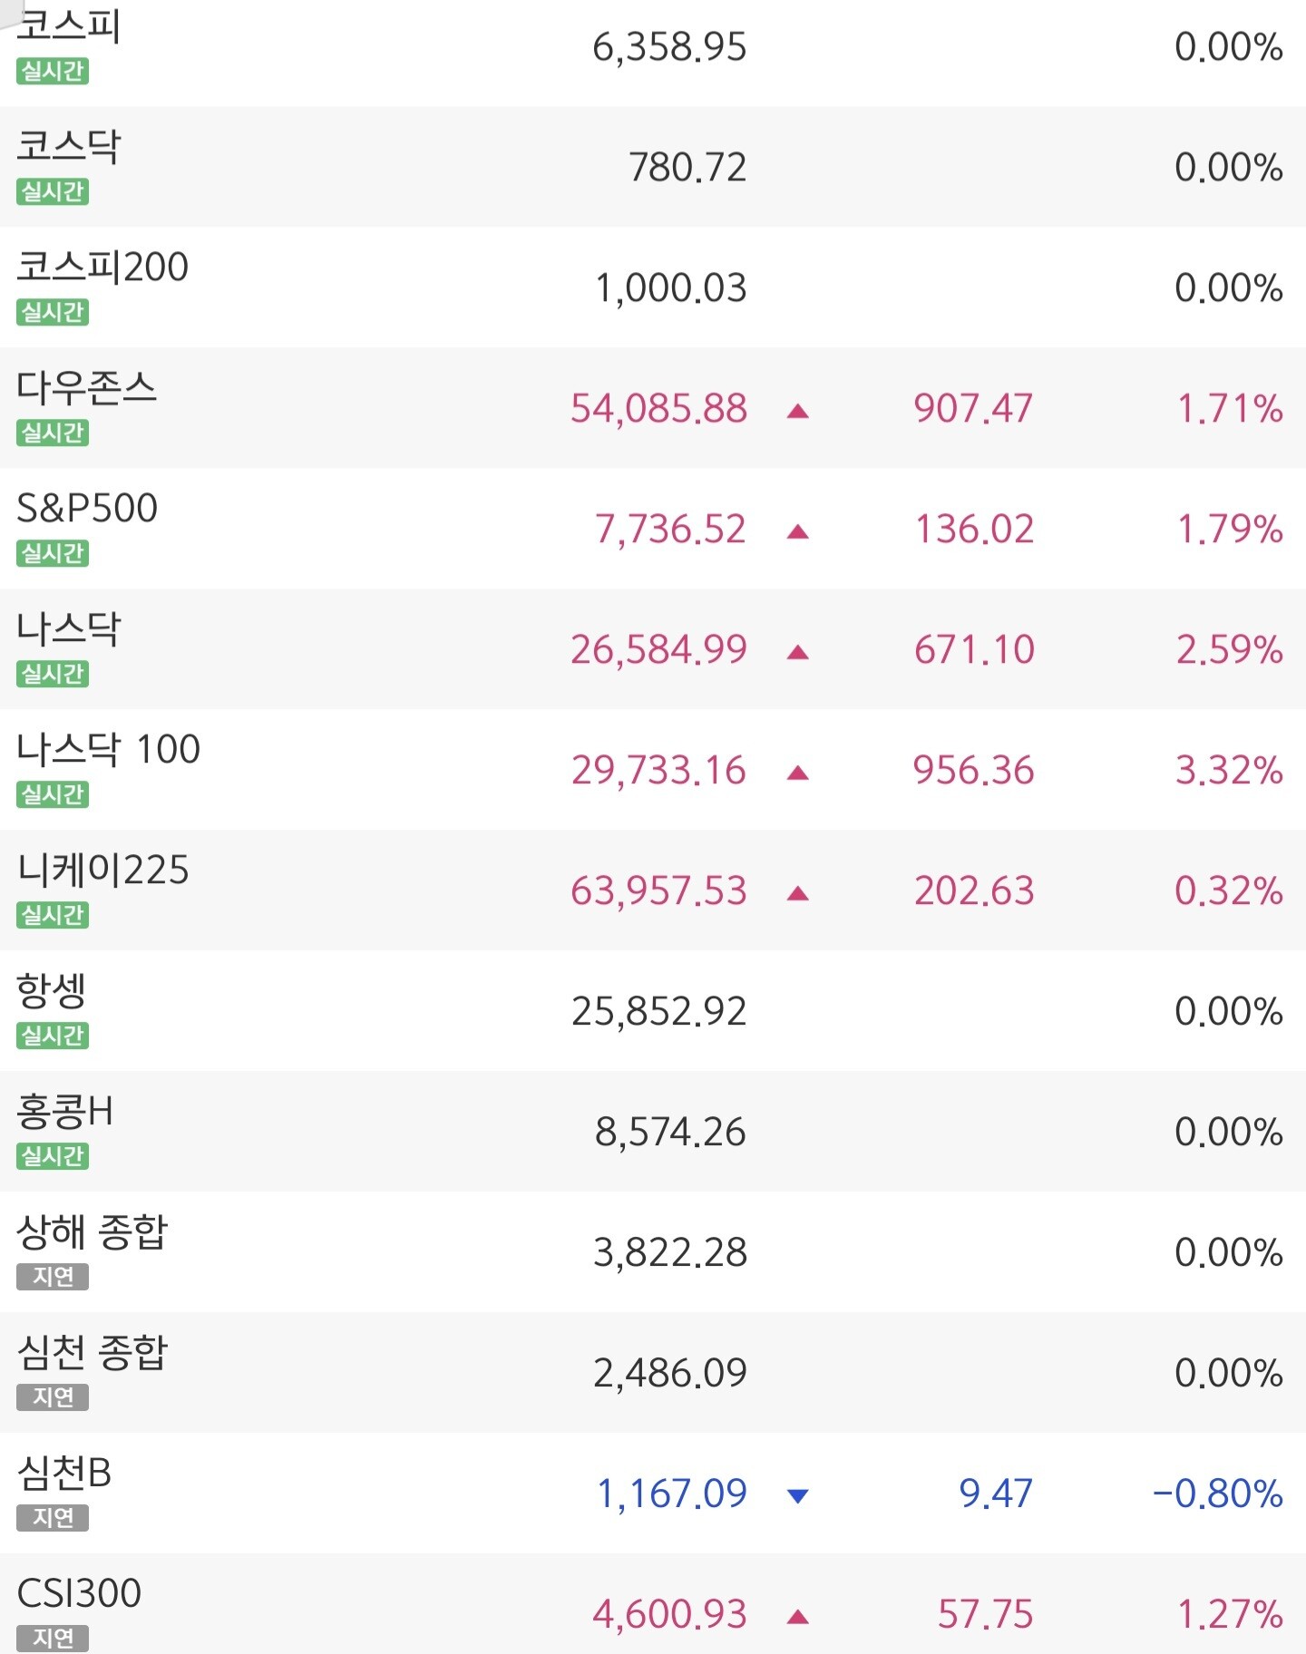Select 심천B change rate -0.80%

point(1218,1493)
